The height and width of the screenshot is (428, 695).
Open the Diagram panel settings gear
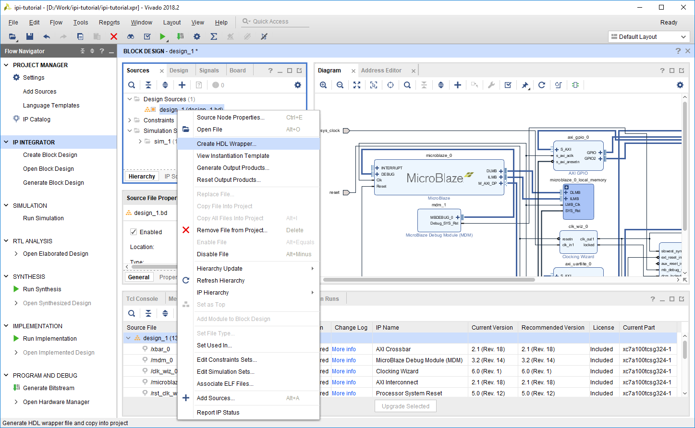[680, 85]
